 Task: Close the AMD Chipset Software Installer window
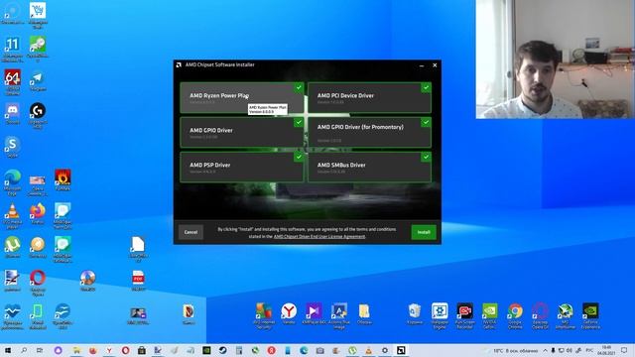(435, 65)
